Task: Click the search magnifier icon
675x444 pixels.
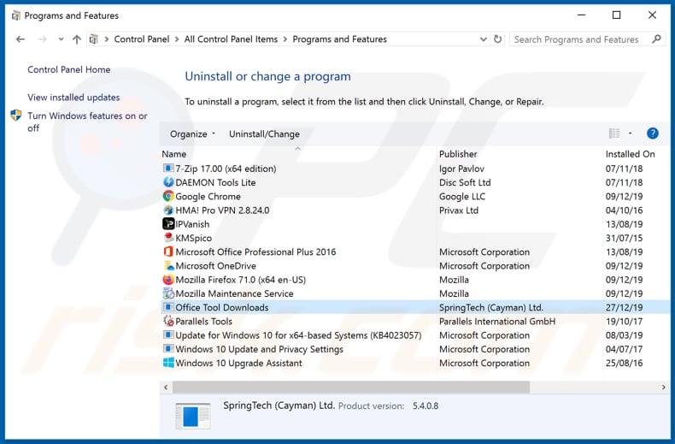Action: (x=656, y=39)
